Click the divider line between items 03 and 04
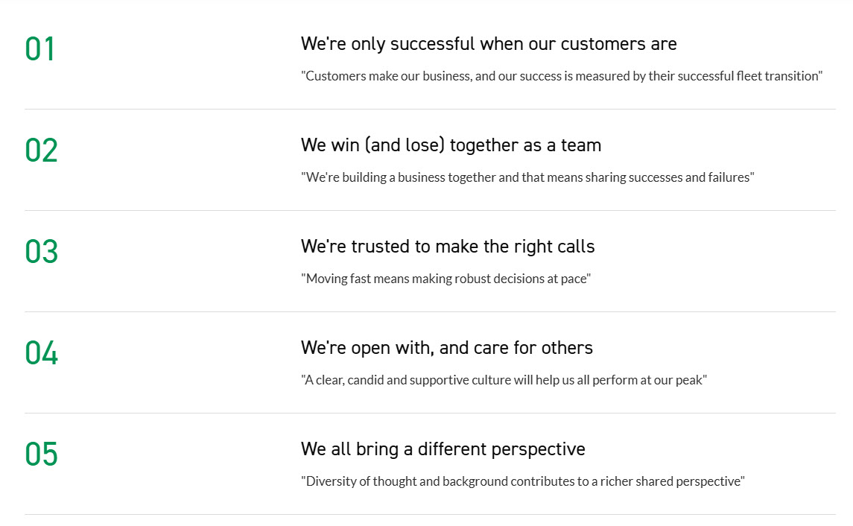 (430, 312)
